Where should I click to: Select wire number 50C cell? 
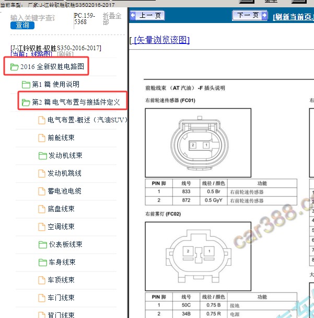point(186,305)
